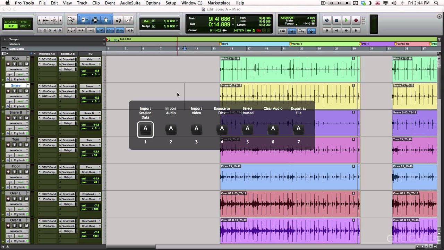Select the Pencil tool
The width and height of the screenshot is (444, 250).
(x=128, y=20)
